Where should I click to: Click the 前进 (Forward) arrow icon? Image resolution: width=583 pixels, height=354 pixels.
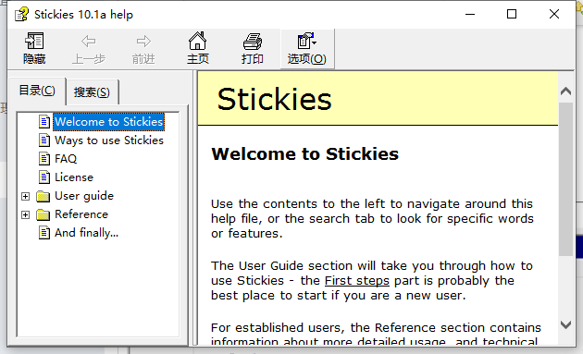click(x=143, y=41)
